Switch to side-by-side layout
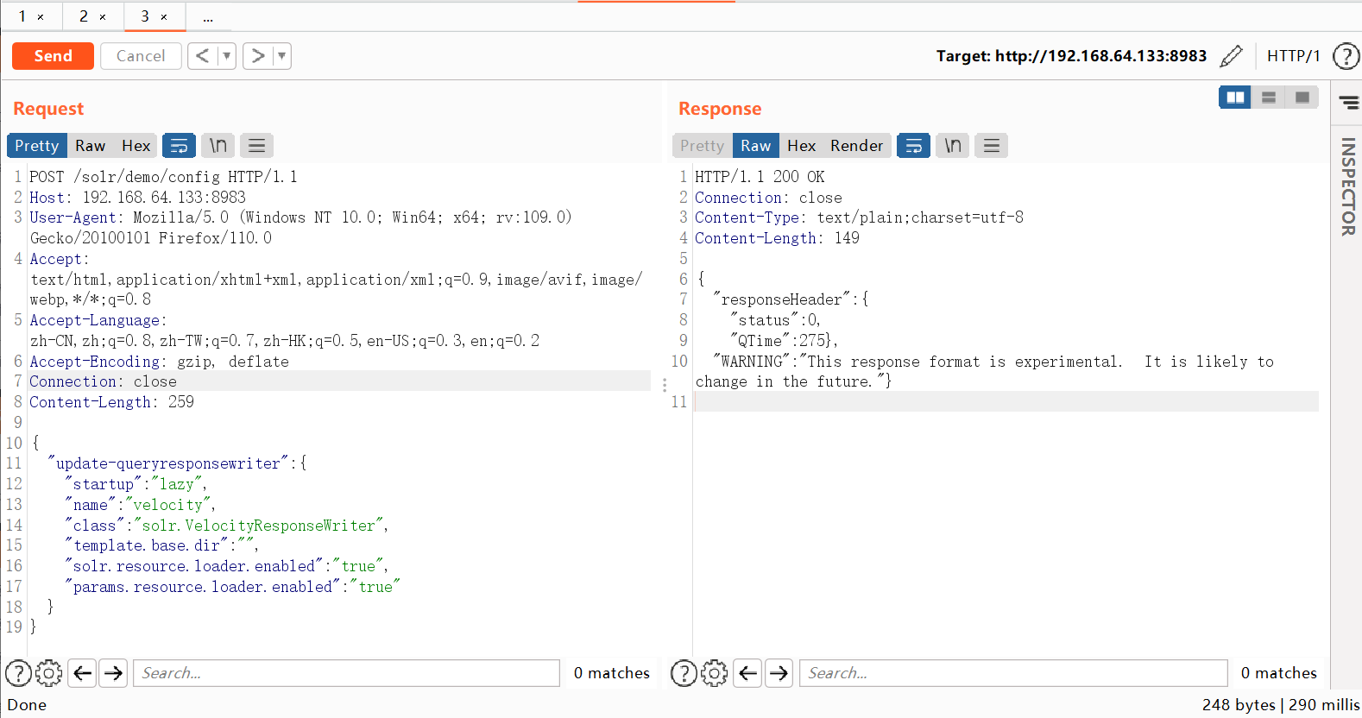1362x718 pixels. point(1235,98)
